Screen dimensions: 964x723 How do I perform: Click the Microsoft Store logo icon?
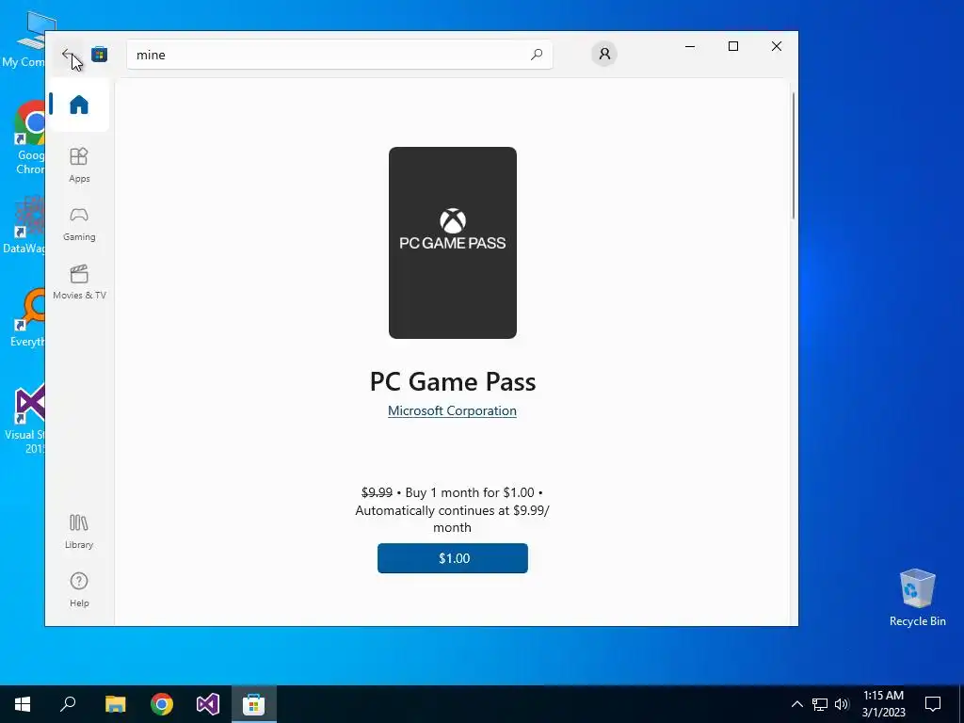[x=100, y=54]
